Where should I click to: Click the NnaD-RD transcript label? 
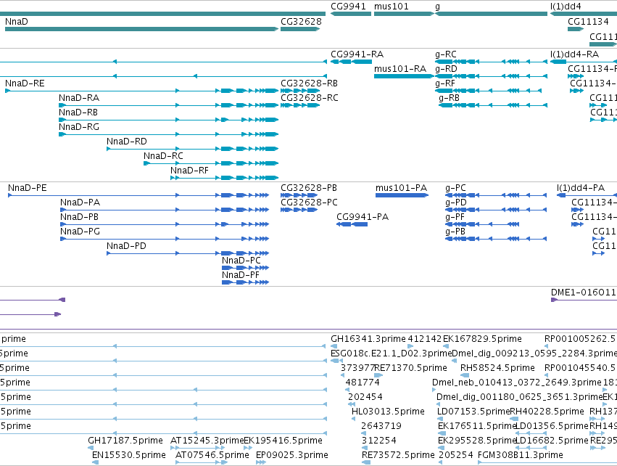127,141
